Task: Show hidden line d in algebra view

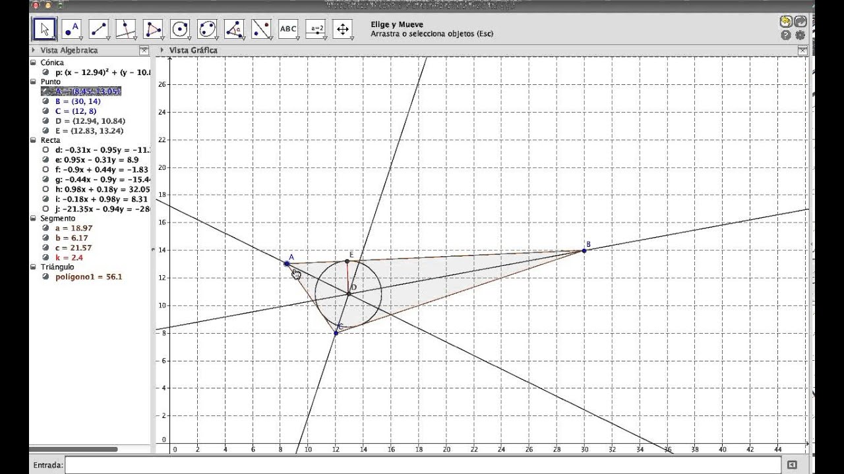Action: 45,150
